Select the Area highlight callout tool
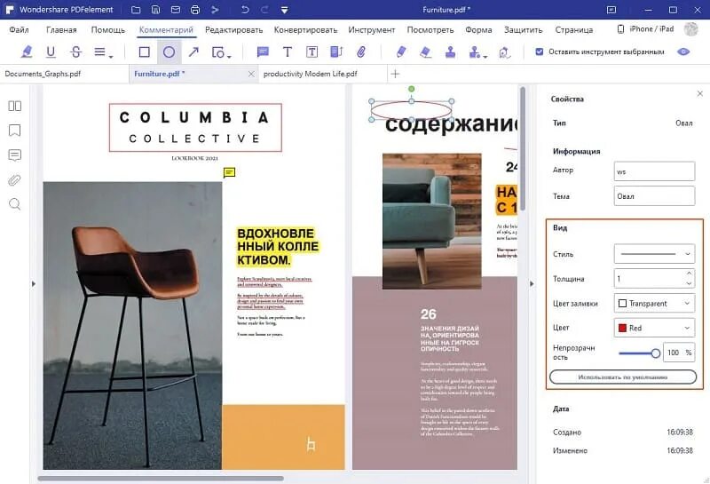 (x=336, y=52)
